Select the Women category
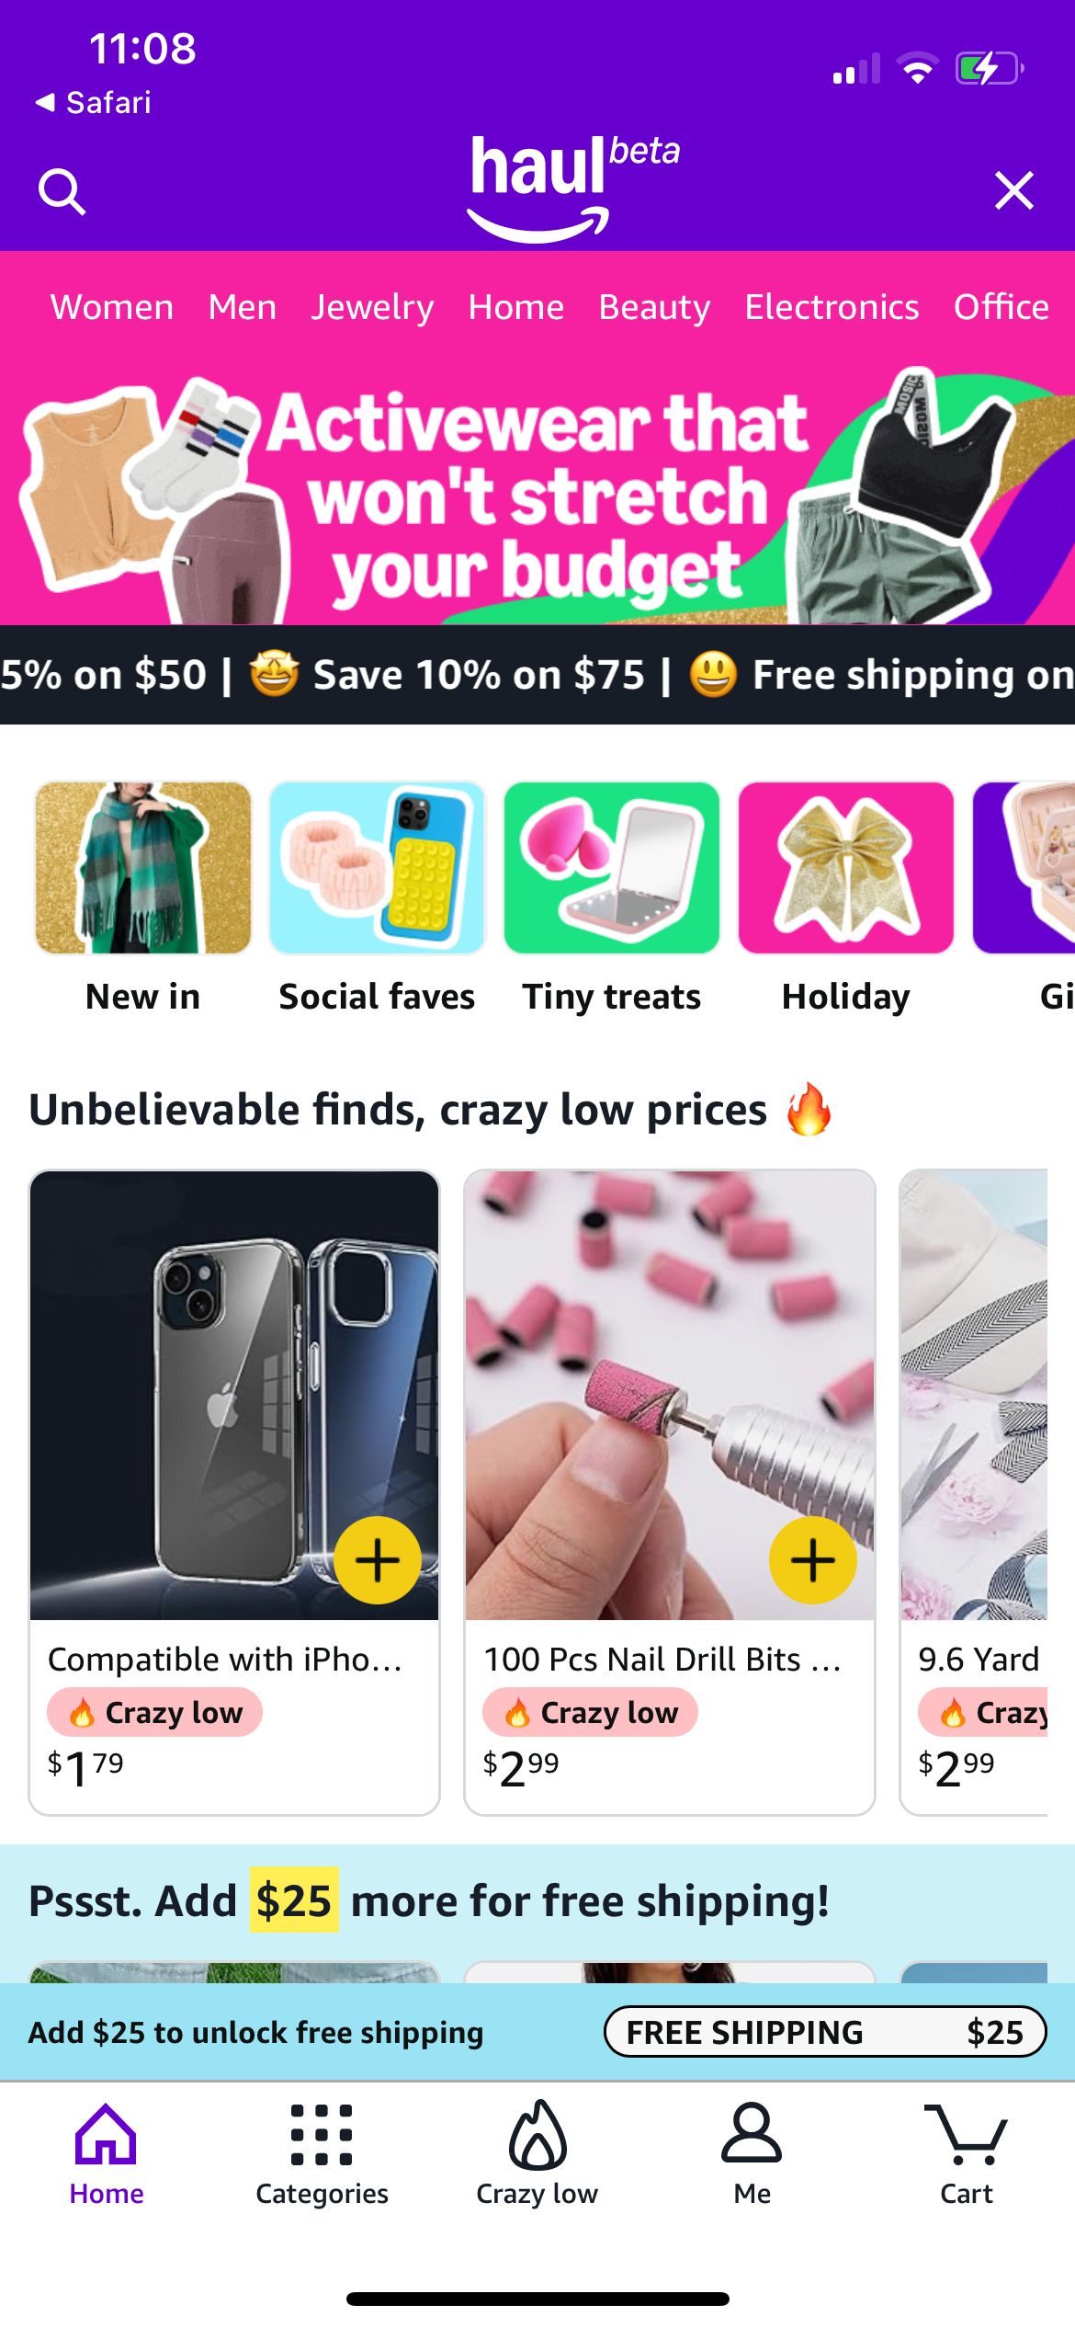1075x2328 pixels. click(112, 307)
